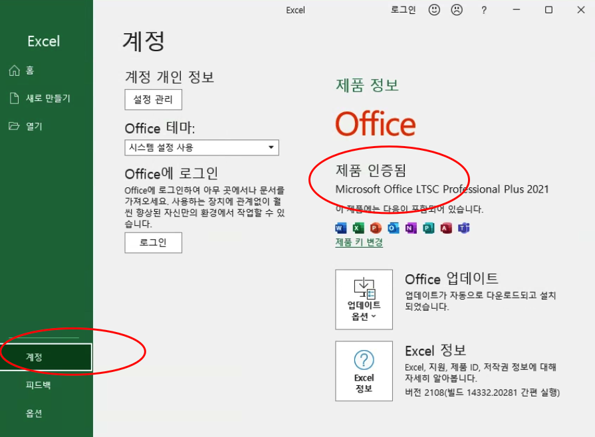595x437 pixels.
Task: Click the Access app icon
Action: click(446, 228)
